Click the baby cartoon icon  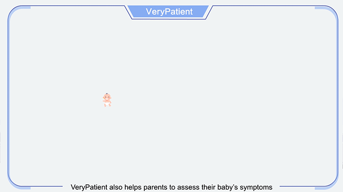coord(107,100)
